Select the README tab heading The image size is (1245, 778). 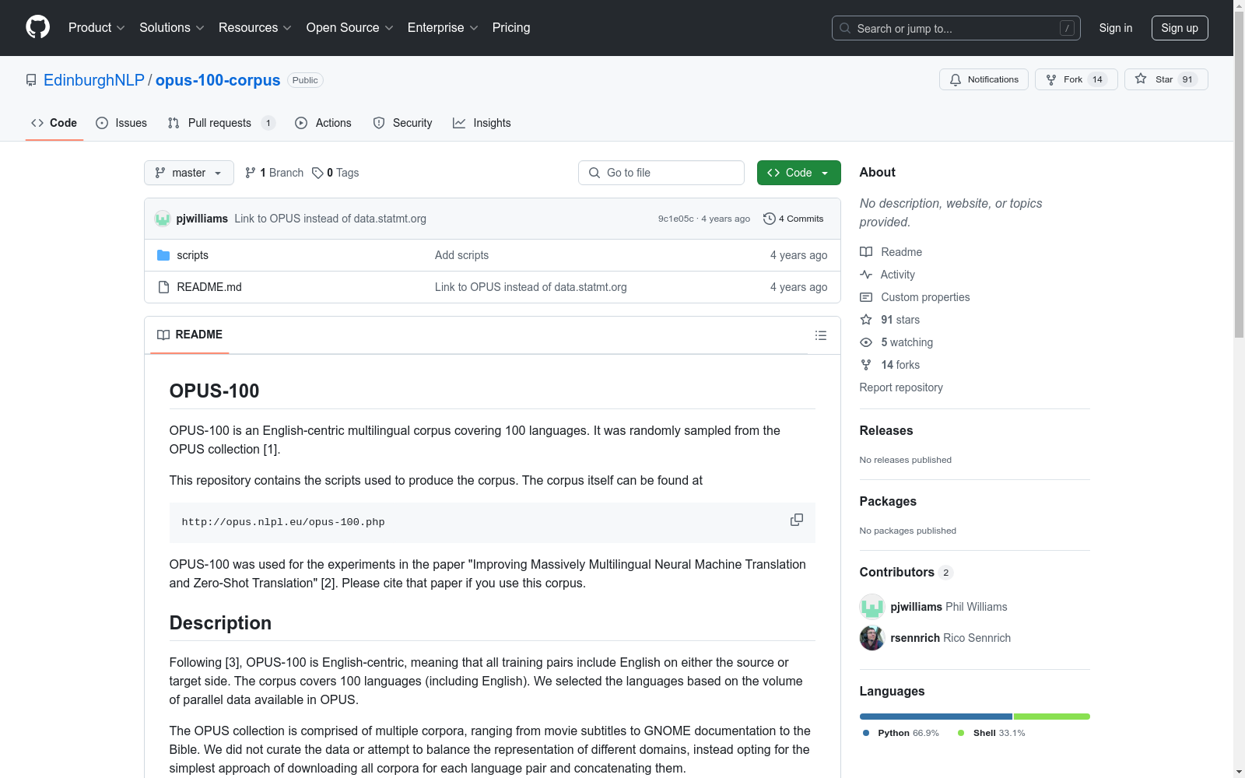tap(190, 335)
